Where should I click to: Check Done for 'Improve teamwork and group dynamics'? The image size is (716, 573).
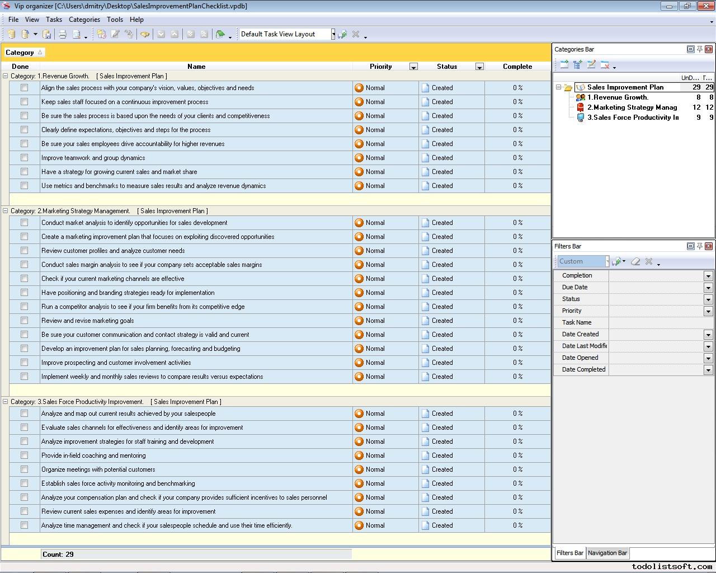[24, 158]
